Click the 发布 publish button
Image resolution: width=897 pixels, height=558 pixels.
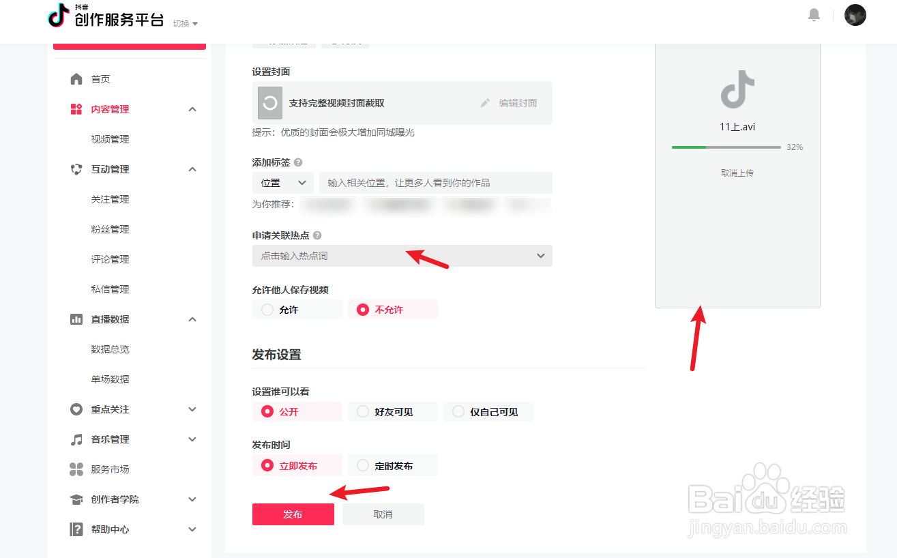[293, 514]
